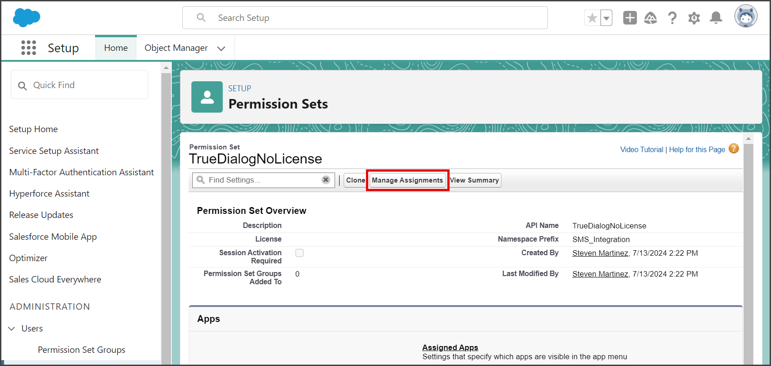The height and width of the screenshot is (366, 771).
Task: Open Service Setup Assistant
Action: (54, 151)
